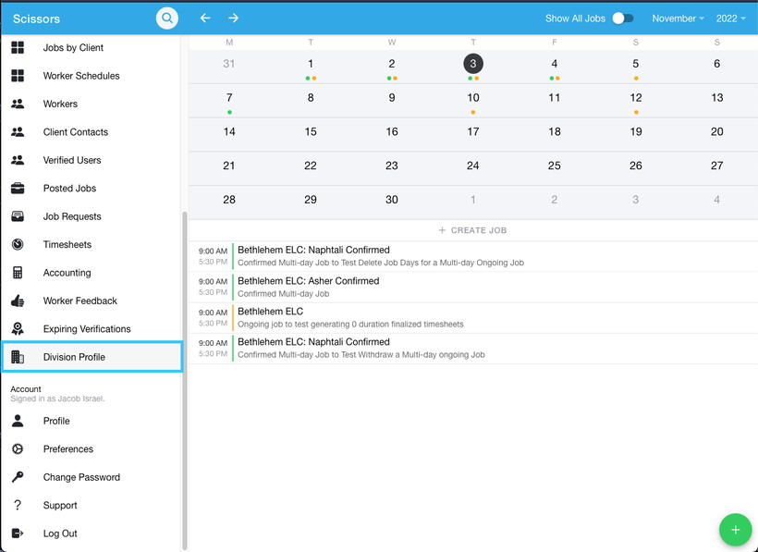
Task: Click the Verified Users people icon
Action: click(18, 160)
